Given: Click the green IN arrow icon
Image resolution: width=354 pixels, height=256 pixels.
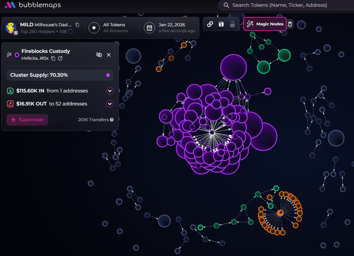Looking at the screenshot, I should tap(10, 91).
